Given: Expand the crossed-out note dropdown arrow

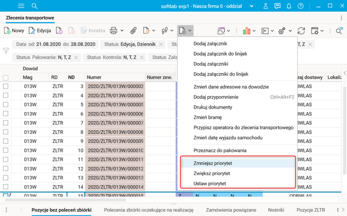Looking at the screenshot, I should click(228, 31).
